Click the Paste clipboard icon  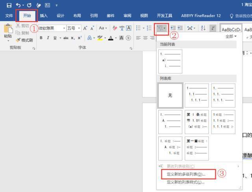pos(8,29)
